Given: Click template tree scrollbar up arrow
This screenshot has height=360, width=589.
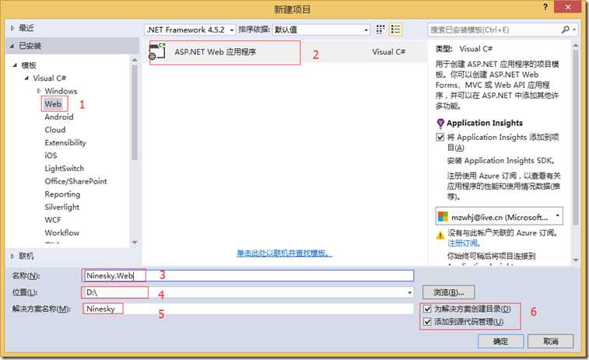Looking at the screenshot, I should (135, 60).
